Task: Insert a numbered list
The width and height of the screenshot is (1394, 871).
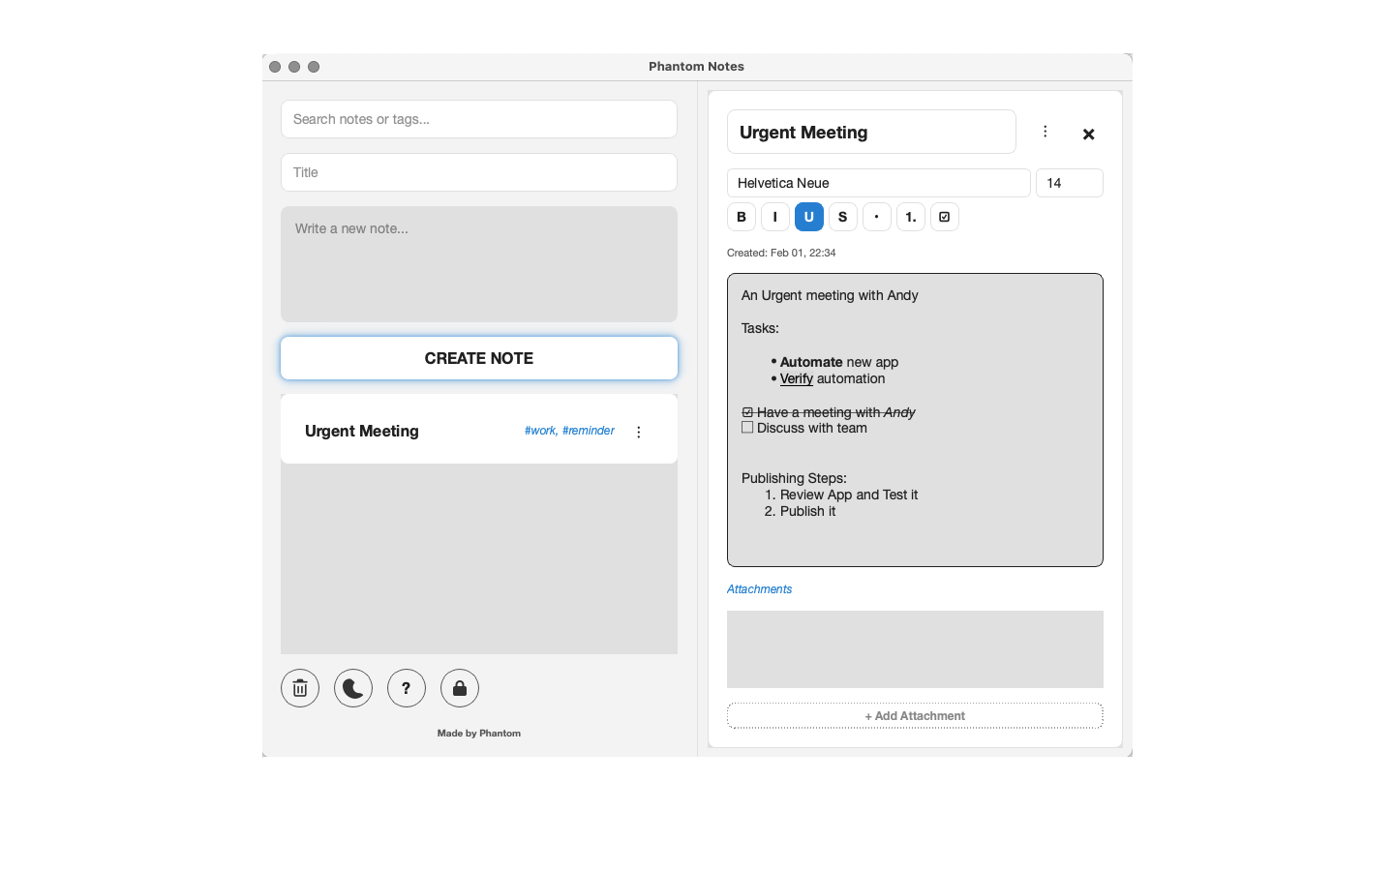Action: [x=910, y=216]
